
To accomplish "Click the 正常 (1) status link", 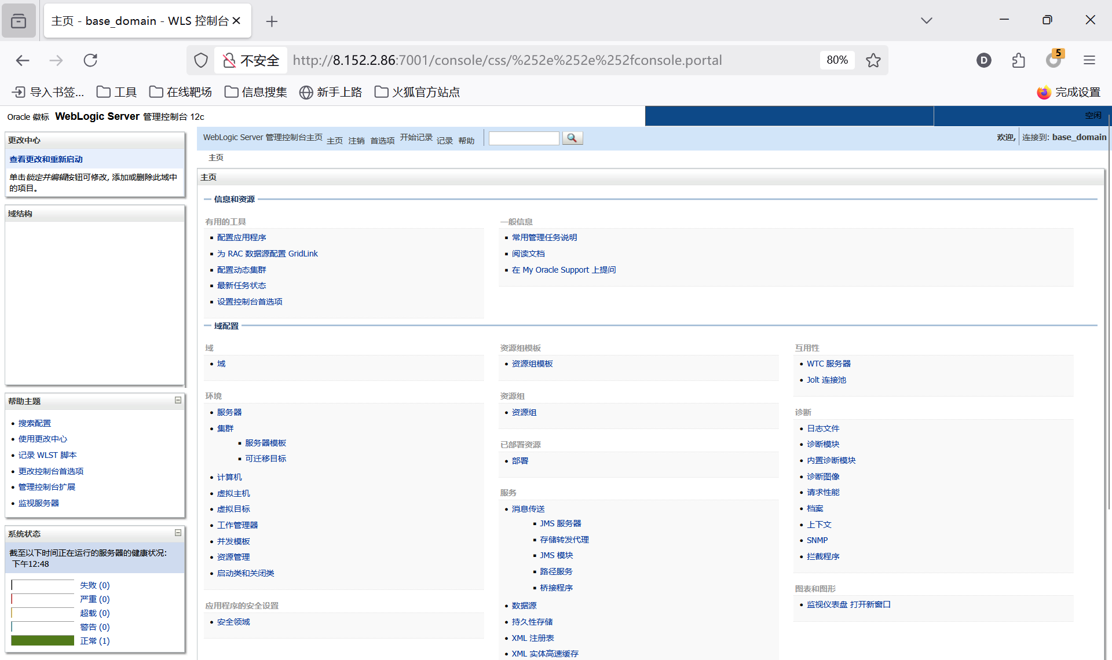I will (94, 641).
